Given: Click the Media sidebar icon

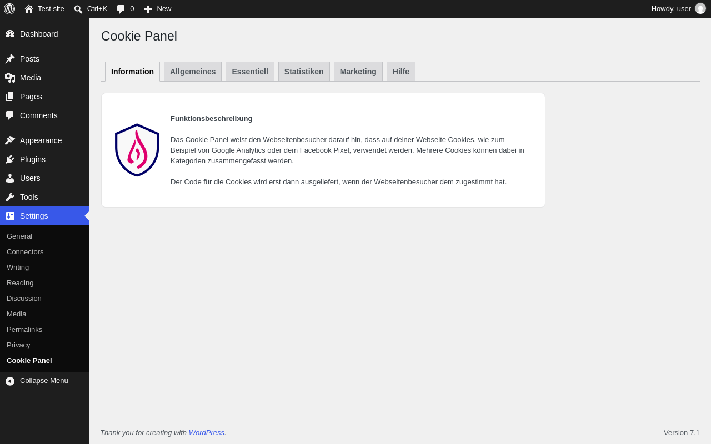Looking at the screenshot, I should [10, 78].
